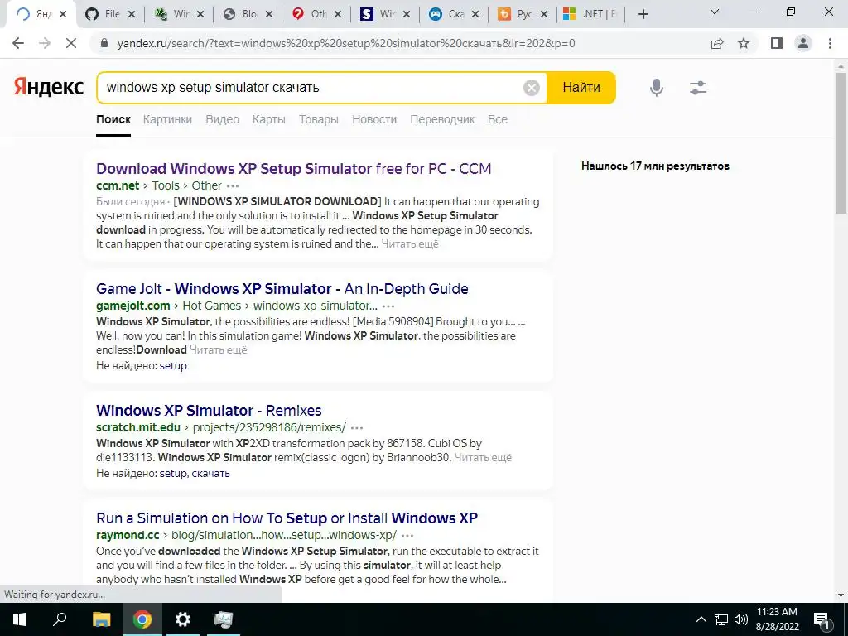This screenshot has height=636, width=848.
Task: Open Settings gear on taskbar
Action: [183, 619]
